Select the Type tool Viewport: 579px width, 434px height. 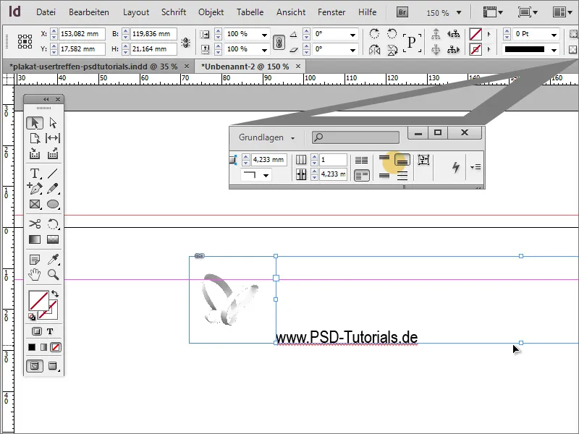tap(34, 174)
